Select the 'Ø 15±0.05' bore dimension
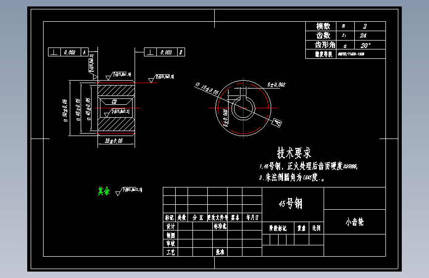 (207, 89)
